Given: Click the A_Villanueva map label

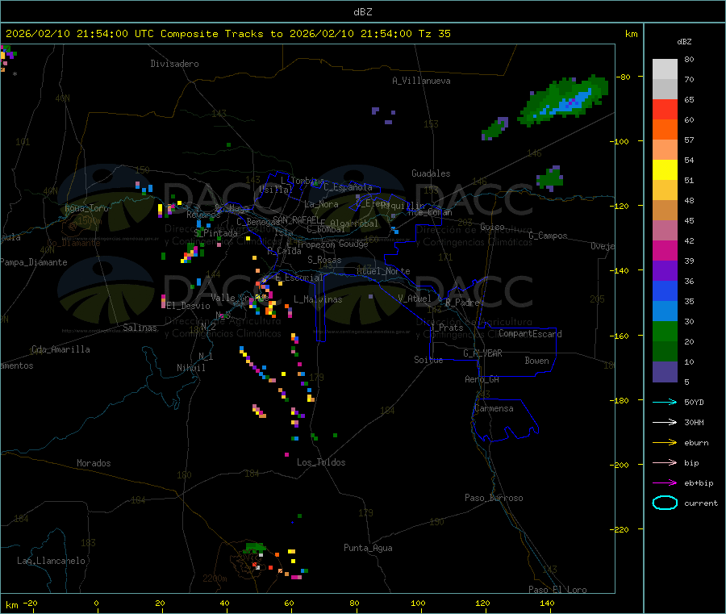Looking at the screenshot, I should click(421, 81).
